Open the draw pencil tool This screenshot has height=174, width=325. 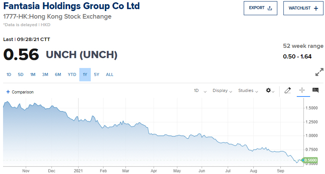tap(288, 90)
